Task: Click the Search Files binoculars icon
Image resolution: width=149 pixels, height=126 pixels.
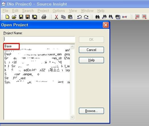Action: click(118, 17)
